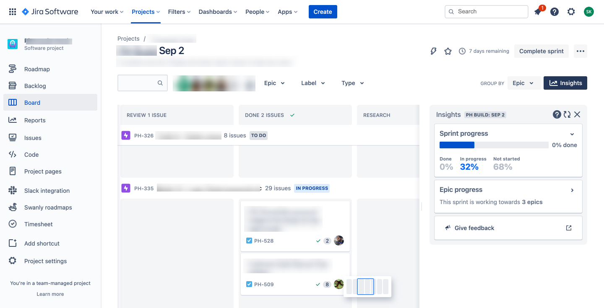Viewport: 604px width, 308px height.
Task: Open the Projects breadcrumb link
Action: pyautogui.click(x=128, y=39)
